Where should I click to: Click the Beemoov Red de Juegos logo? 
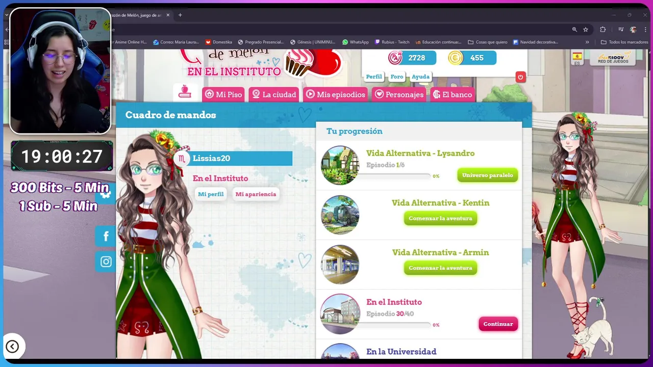coord(613,58)
